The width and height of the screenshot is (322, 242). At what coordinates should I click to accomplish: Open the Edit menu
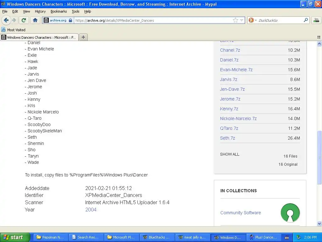15,11
